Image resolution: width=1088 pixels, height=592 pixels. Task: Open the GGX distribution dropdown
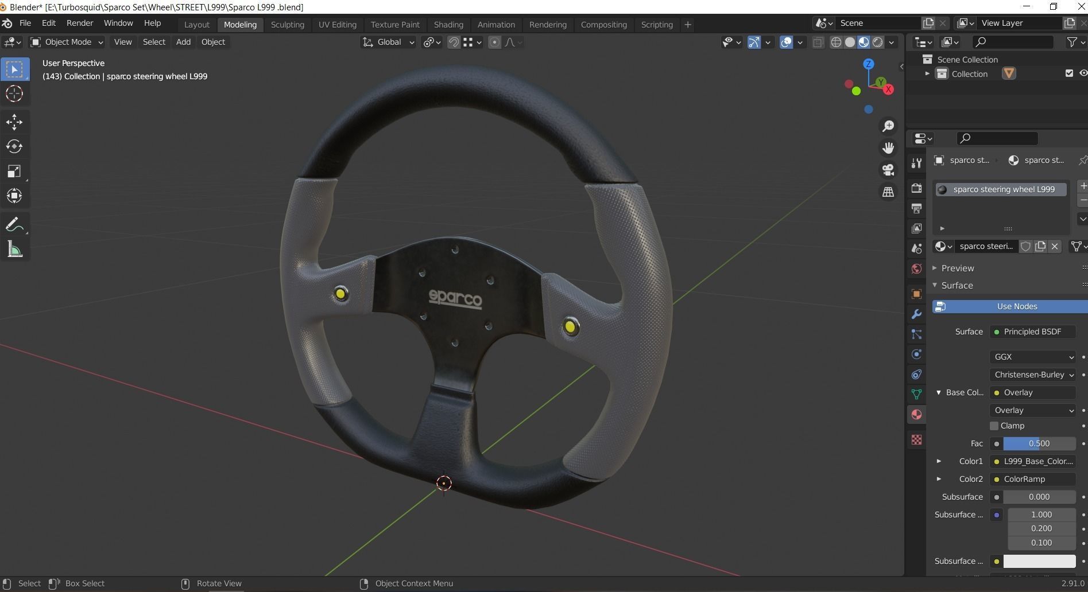[x=1033, y=357]
